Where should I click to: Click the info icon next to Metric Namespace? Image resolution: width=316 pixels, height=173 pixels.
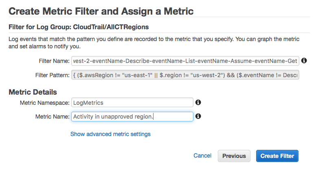(198, 102)
